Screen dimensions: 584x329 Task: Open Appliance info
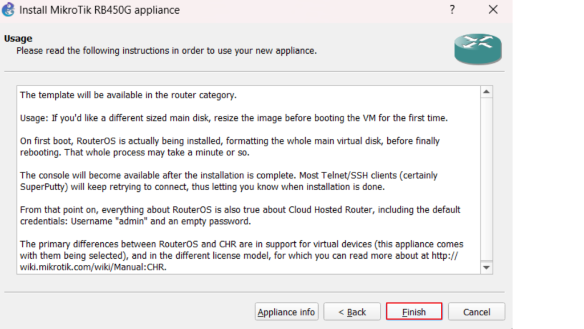tap(286, 312)
